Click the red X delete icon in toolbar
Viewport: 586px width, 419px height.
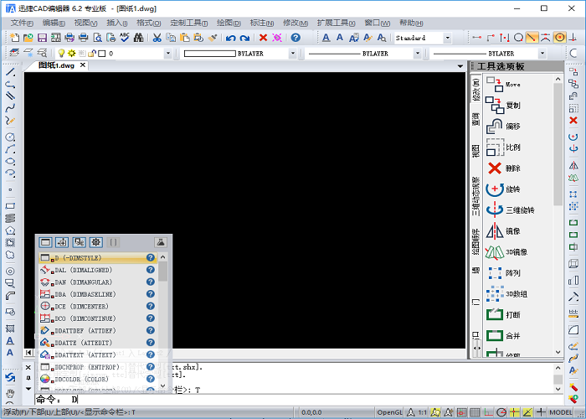click(263, 38)
